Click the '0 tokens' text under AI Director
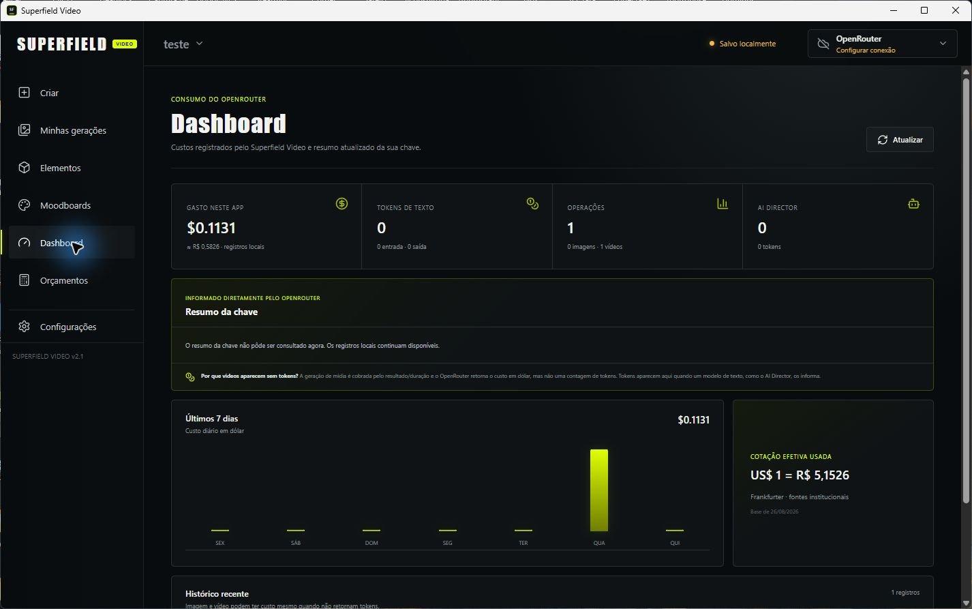Screen dimensions: 972x609 tap(770, 247)
